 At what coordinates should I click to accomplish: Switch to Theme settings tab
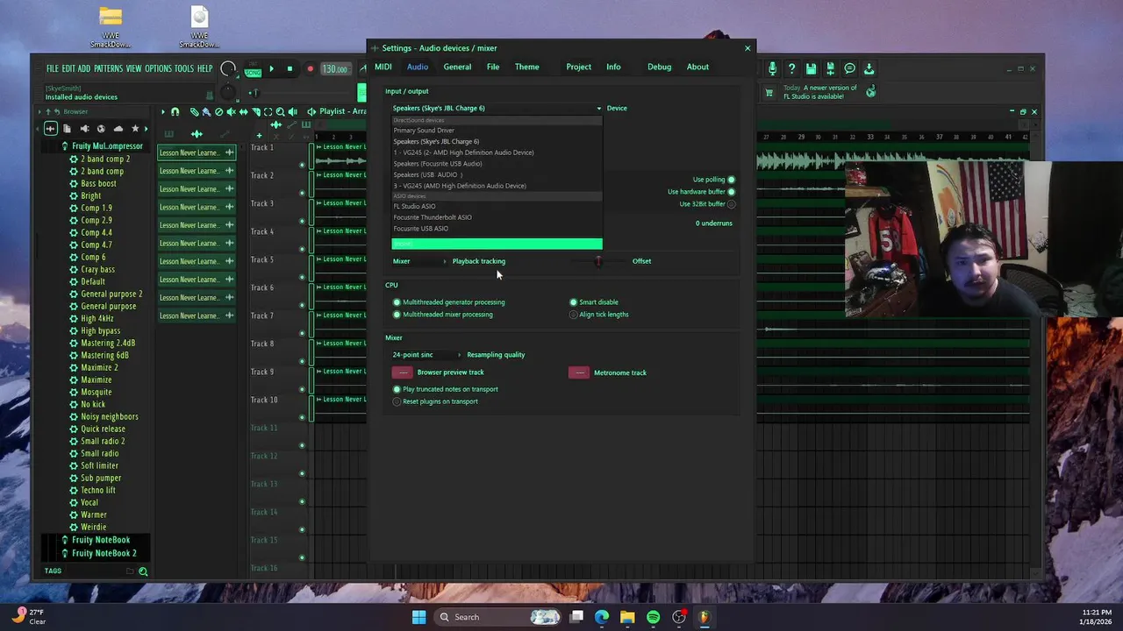coord(527,67)
